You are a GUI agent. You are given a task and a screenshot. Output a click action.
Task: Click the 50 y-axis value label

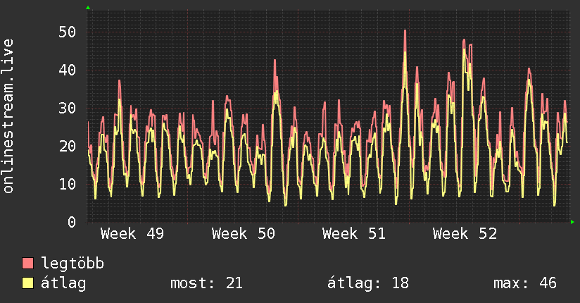[x=67, y=32]
